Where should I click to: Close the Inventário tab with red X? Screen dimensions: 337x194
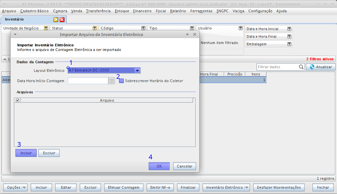[62, 20]
